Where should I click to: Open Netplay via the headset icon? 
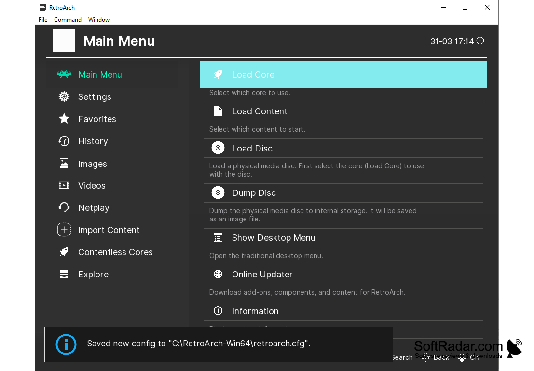coord(64,207)
